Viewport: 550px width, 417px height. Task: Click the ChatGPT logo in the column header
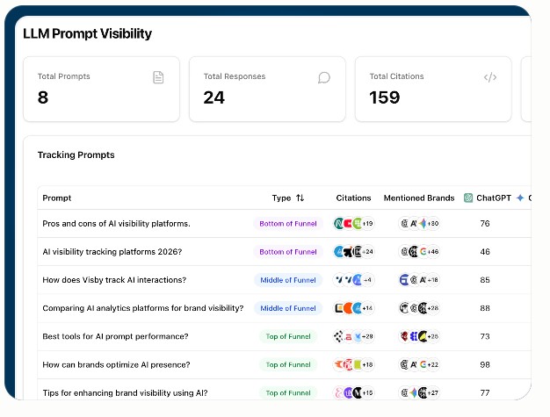tap(468, 198)
